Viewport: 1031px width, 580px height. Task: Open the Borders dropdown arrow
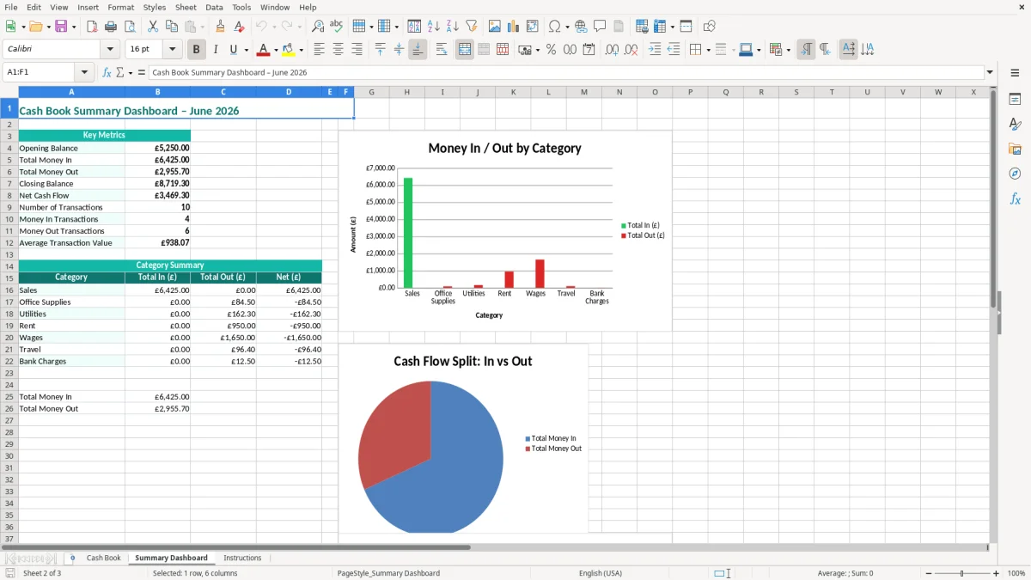click(x=709, y=51)
